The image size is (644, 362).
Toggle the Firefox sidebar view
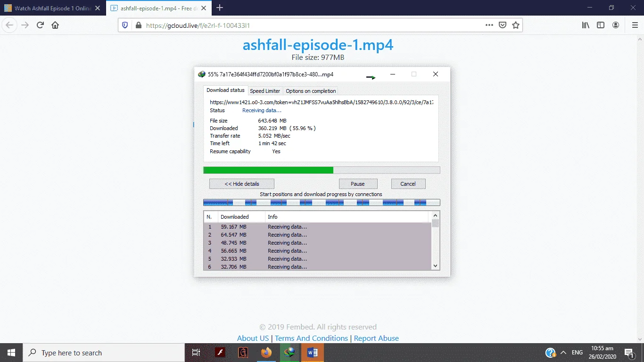coord(601,25)
